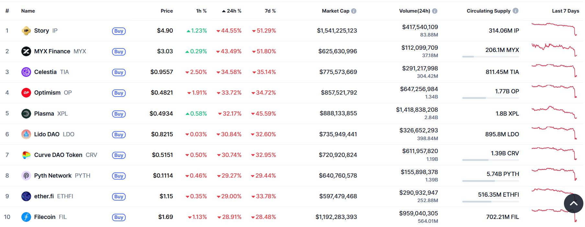
Task: Click the MYX circulating supply progress bar
Action: 490,57
